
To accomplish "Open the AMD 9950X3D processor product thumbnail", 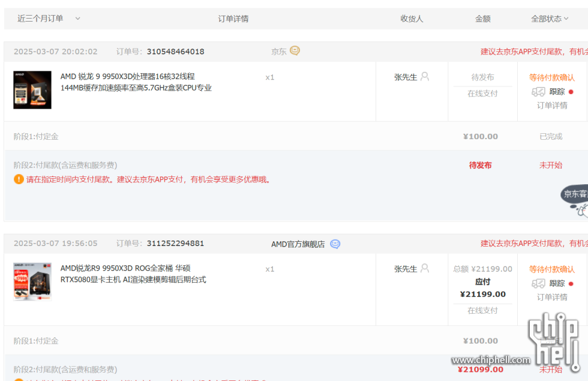I will coord(32,90).
